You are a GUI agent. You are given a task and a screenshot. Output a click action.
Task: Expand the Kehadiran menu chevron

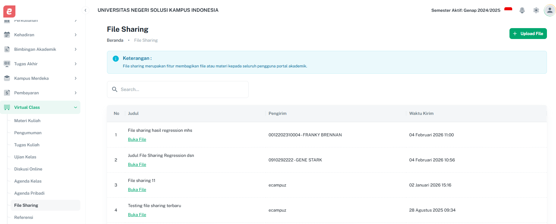coord(76,35)
